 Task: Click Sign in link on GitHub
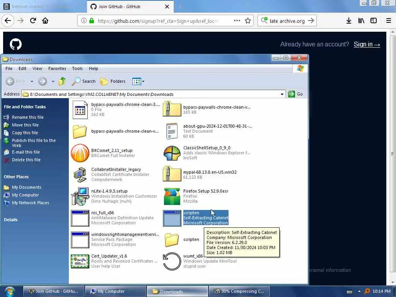(367, 44)
